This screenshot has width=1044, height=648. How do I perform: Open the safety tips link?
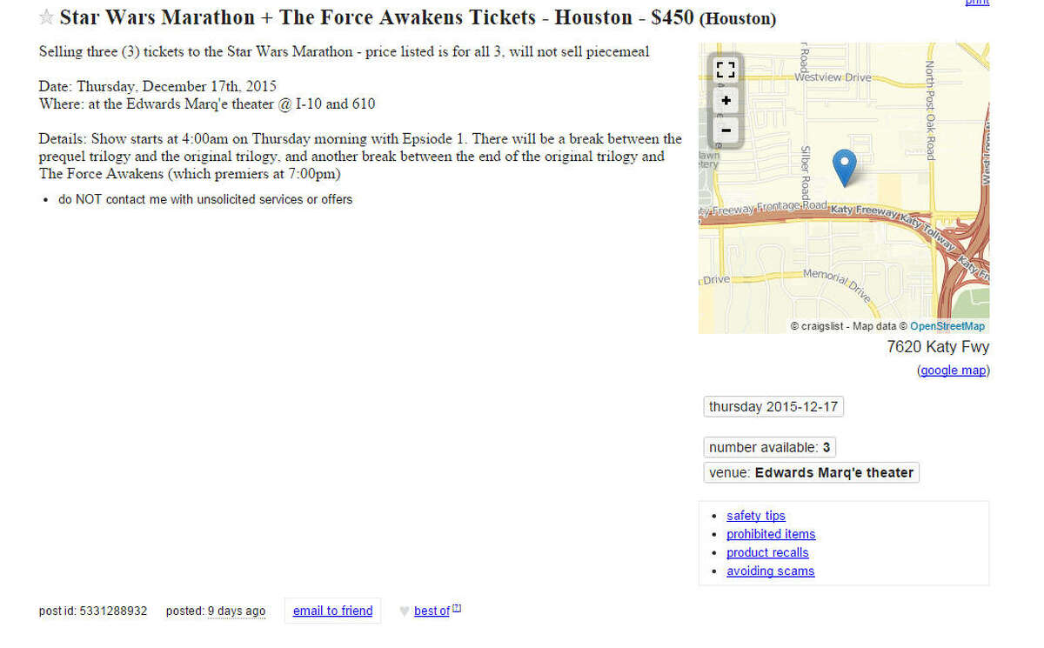point(756,516)
